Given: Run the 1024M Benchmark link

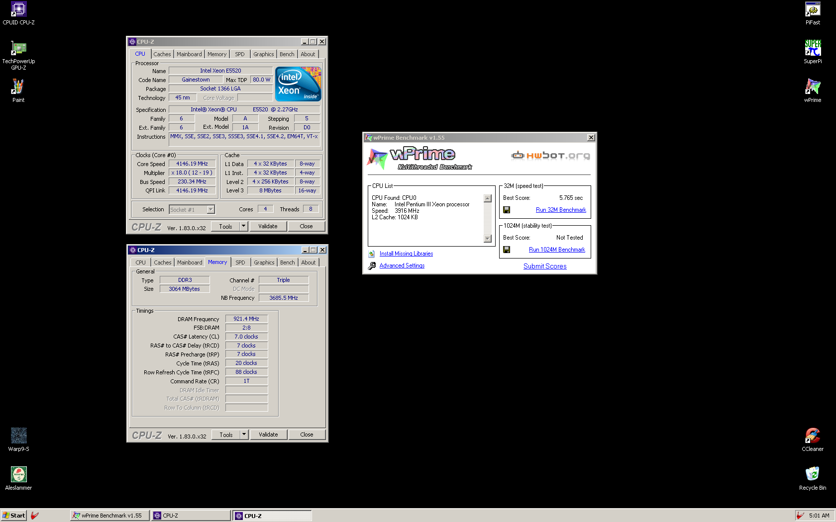Looking at the screenshot, I should point(557,250).
